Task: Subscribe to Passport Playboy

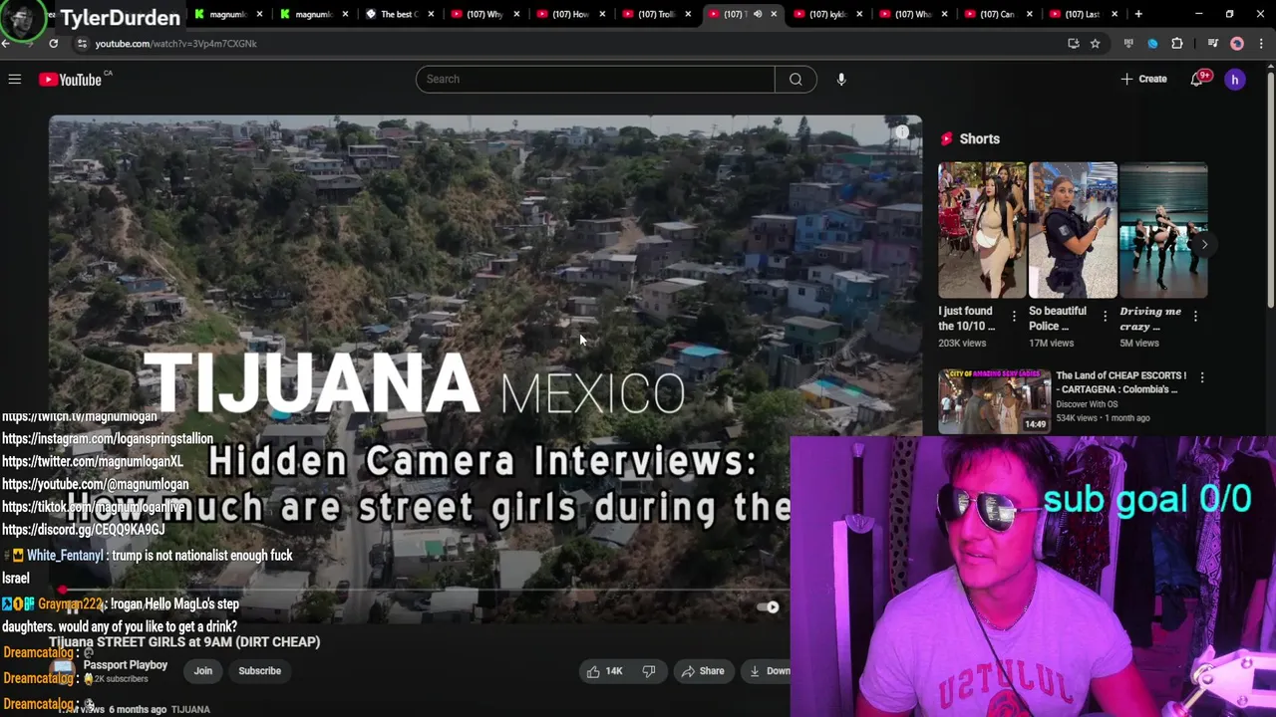Action: point(259,671)
